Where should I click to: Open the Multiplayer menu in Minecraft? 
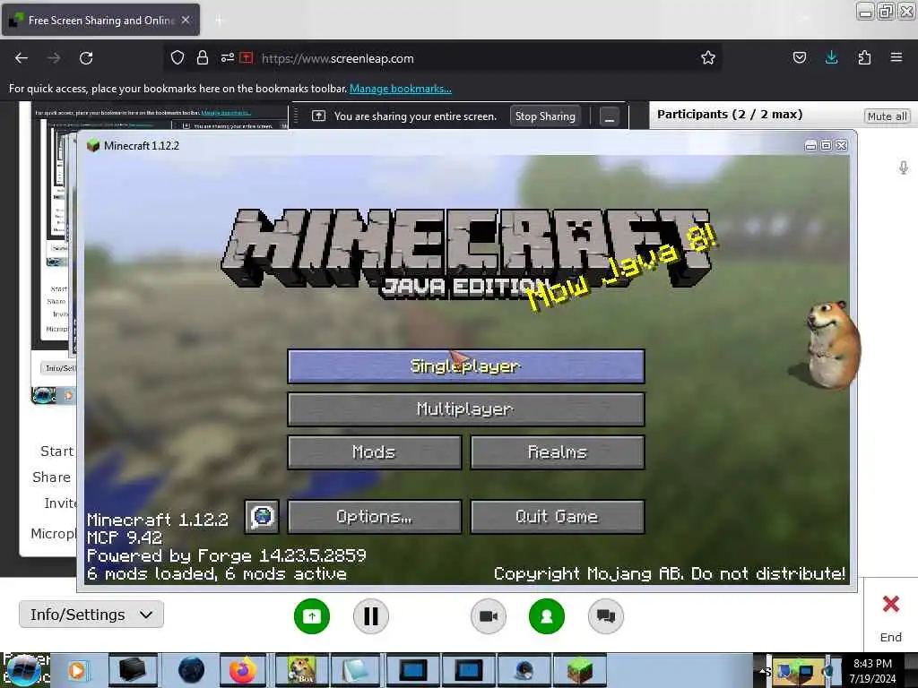pyautogui.click(x=466, y=408)
